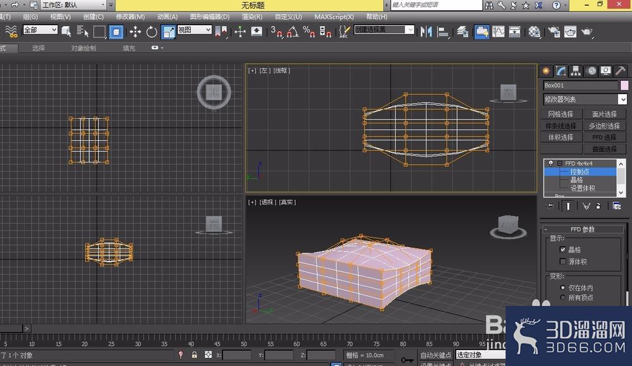
Task: Select 所有顶点 radio option
Action: (x=562, y=298)
